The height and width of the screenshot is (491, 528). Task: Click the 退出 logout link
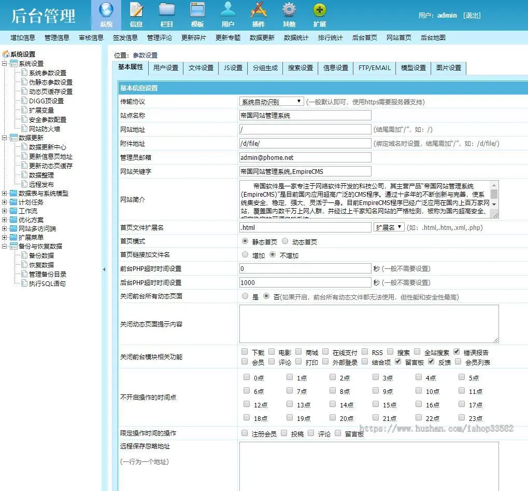coord(472,15)
